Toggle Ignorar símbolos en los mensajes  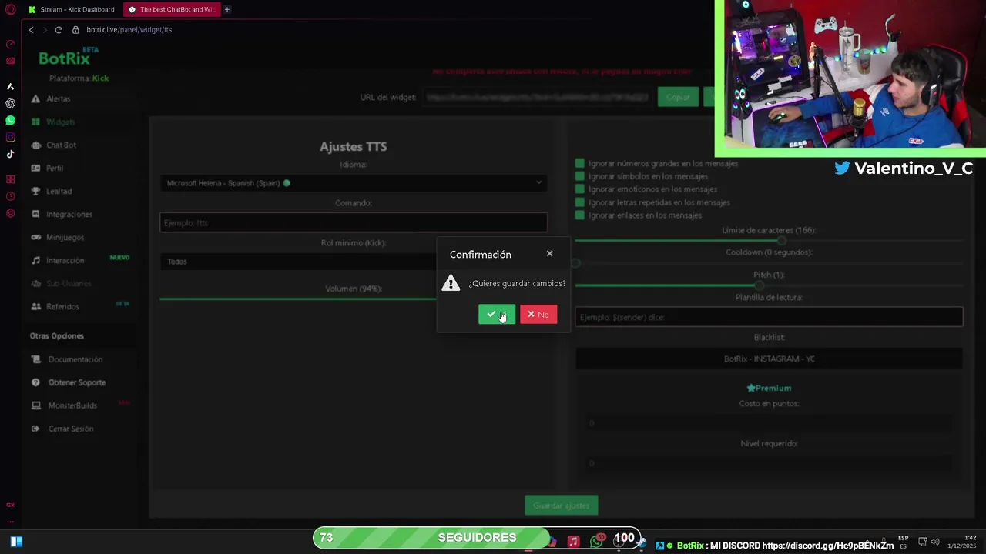pos(580,176)
